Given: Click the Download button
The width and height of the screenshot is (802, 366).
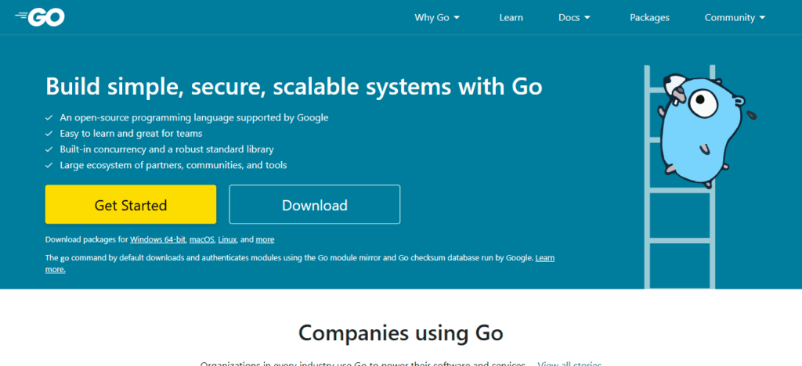Looking at the screenshot, I should pos(315,205).
